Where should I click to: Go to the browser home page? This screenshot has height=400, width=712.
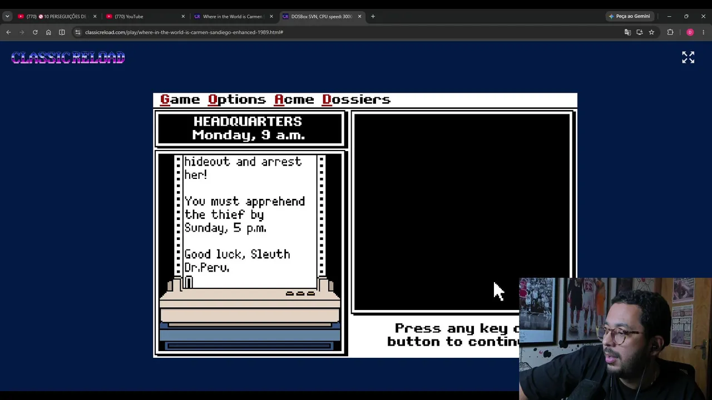48,32
